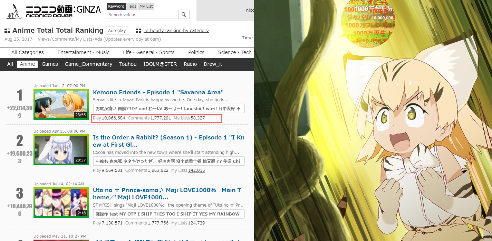Click My Lists count 142,015
492x241 pixels.
tap(196, 170)
